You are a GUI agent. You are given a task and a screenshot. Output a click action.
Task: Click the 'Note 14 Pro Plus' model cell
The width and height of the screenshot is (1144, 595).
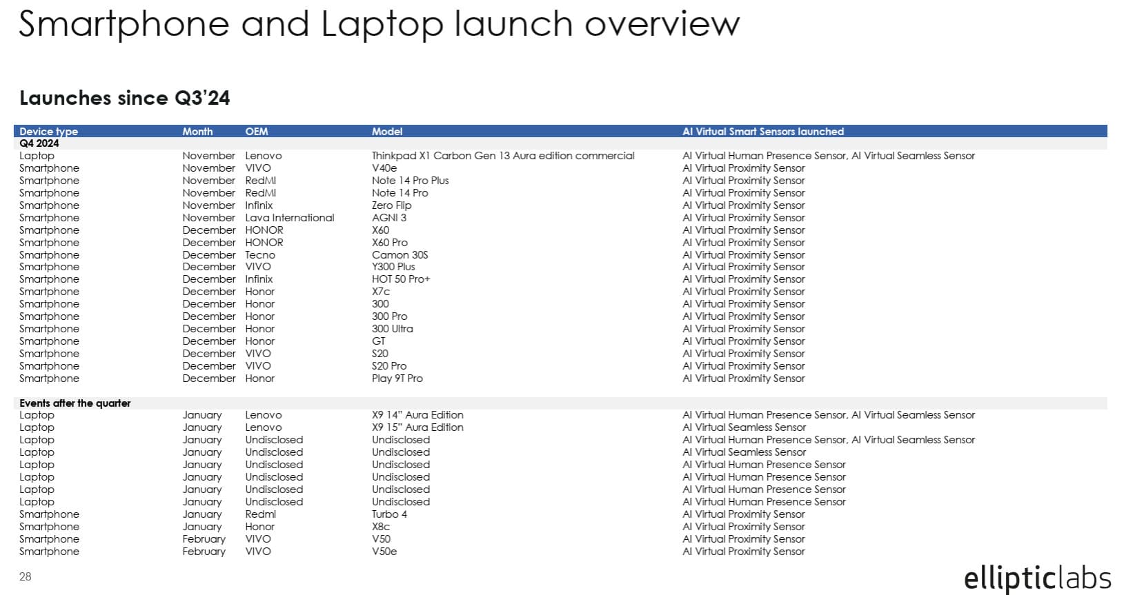coord(411,181)
